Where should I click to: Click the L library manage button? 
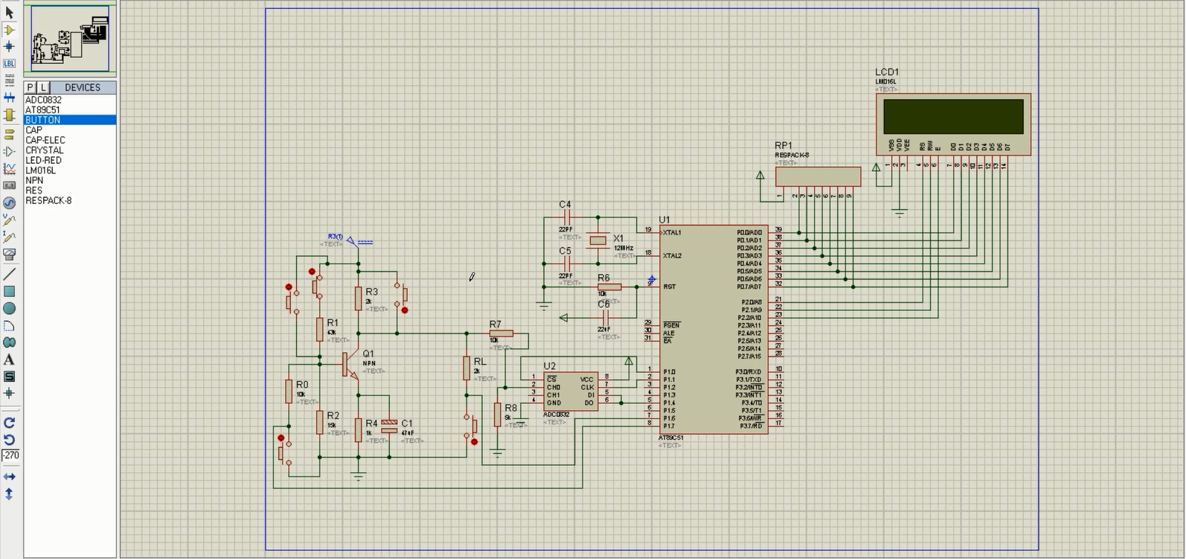click(x=43, y=87)
